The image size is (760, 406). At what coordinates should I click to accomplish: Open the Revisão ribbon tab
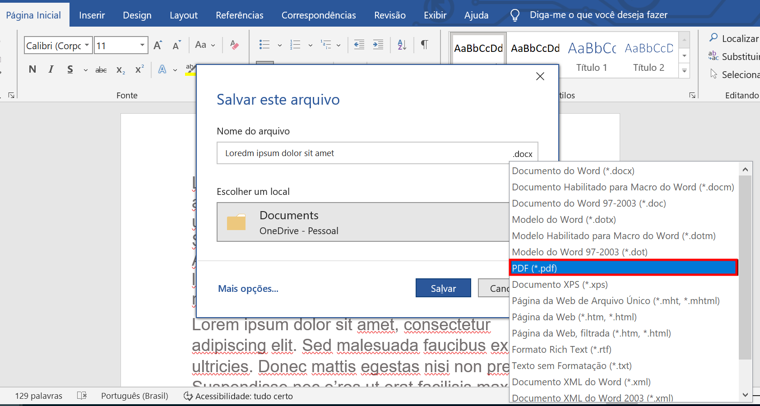389,14
